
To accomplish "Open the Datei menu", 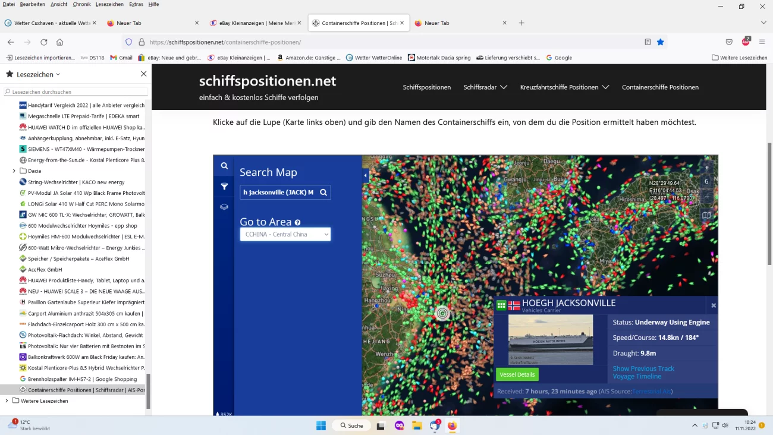I will [9, 4].
